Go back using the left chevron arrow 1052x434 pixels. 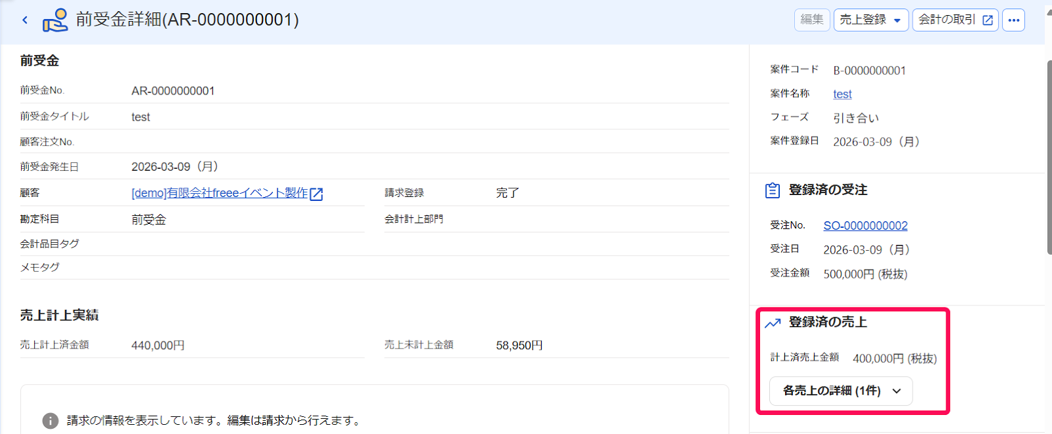click(25, 20)
